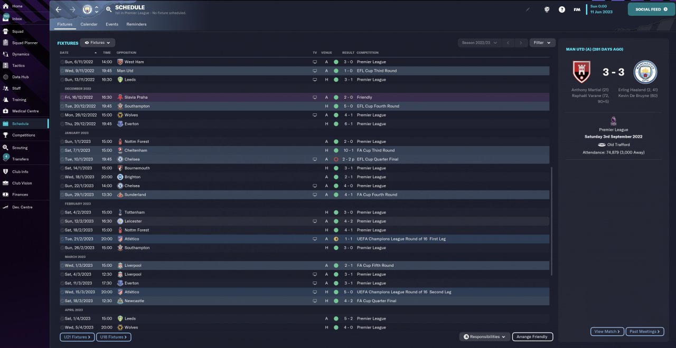Click the green result dot for Everton 6 - 1
Image resolution: width=676 pixels, height=348 pixels.
tap(336, 123)
